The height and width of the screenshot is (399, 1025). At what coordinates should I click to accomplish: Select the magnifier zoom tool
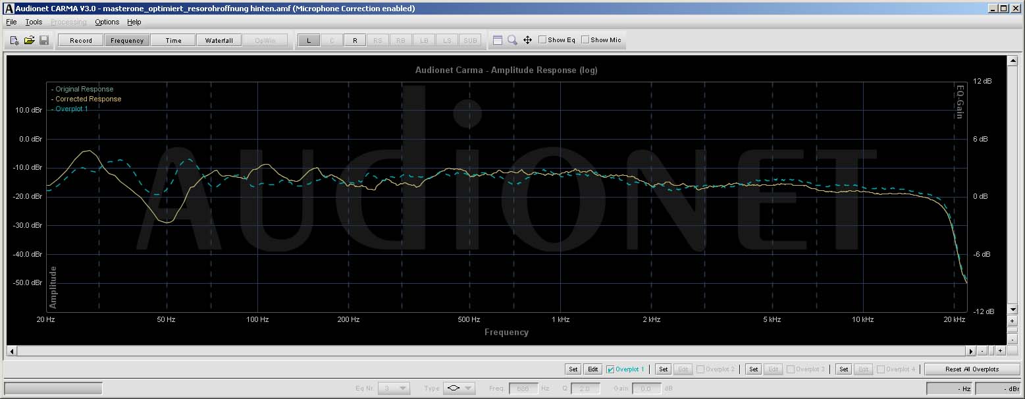point(512,40)
